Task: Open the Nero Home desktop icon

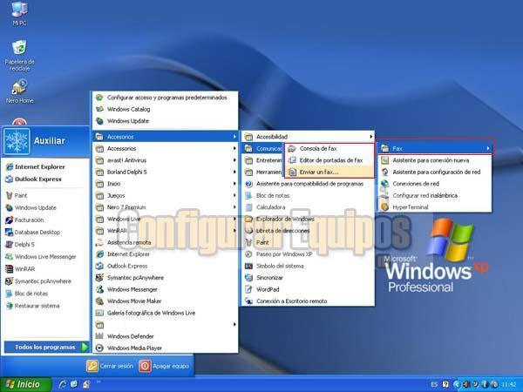Action: (19, 91)
